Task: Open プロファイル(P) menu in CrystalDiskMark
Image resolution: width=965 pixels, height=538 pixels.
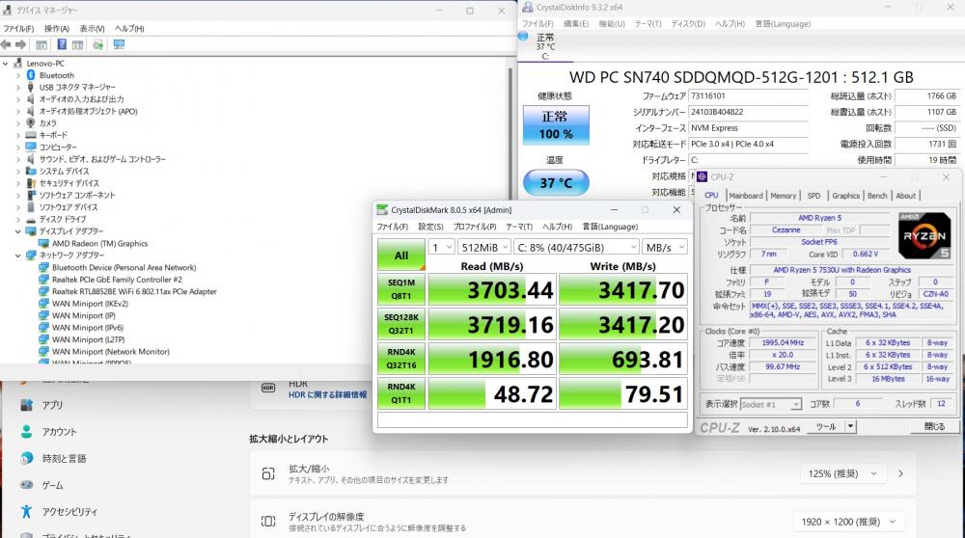Action: [x=475, y=227]
